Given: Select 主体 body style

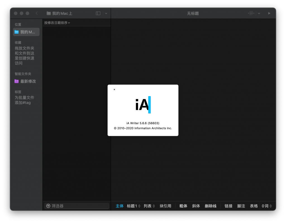Looking at the screenshot, I should 120,206.
